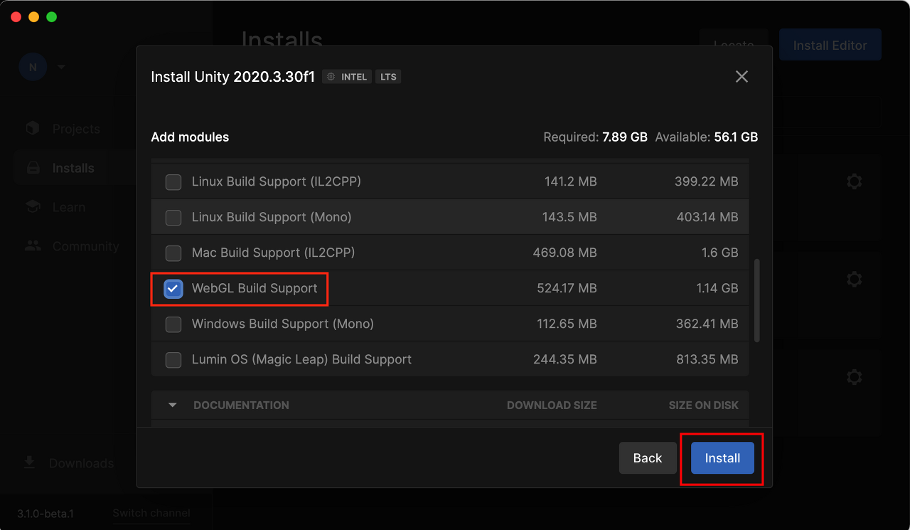Viewport: 910px width, 530px height.
Task: Check Linux Build Support (IL2CPP)
Action: [x=173, y=182]
